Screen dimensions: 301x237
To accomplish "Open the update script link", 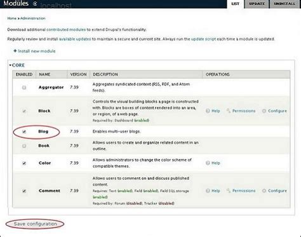I will 203,39.
